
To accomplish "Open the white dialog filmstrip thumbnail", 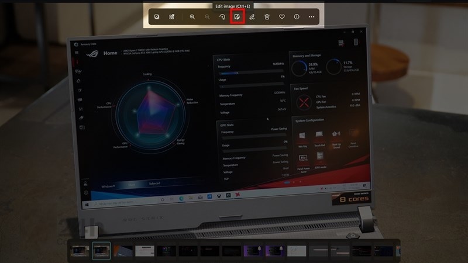I will [x=144, y=251].
